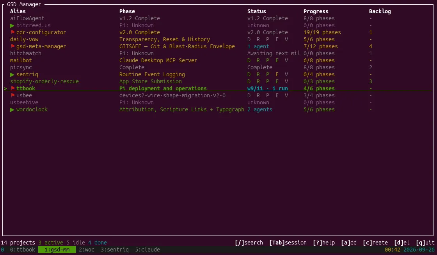Click 'Claude Desktop MCP Server' phase text
This screenshot has height=255, width=437.
pos(158,60)
